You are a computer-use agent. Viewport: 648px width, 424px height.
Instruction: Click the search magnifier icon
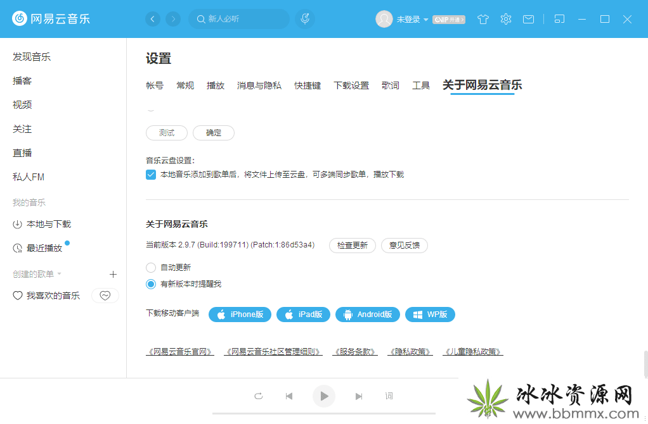(201, 19)
